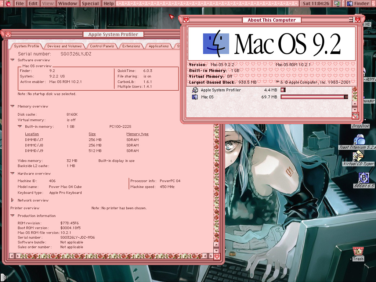
Task: Open the Trash icon
Action: [358, 252]
